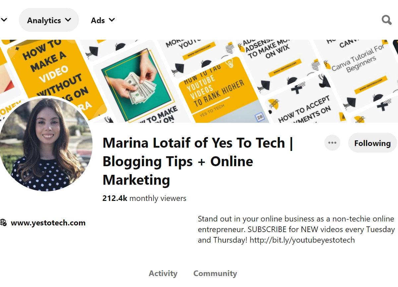Click the three-dot more options icon
Viewport: 398px width, 287px height.
click(332, 143)
